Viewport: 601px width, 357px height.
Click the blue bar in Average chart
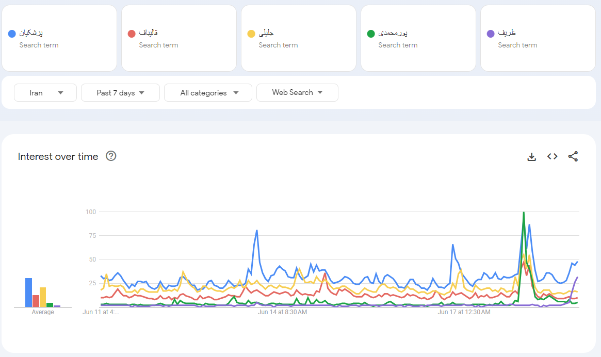pyautogui.click(x=29, y=293)
